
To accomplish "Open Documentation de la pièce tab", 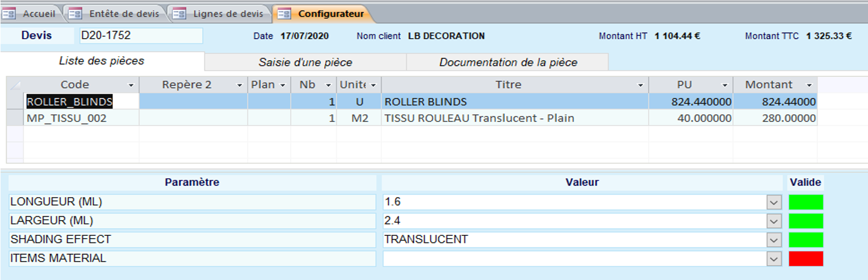I will click(508, 62).
